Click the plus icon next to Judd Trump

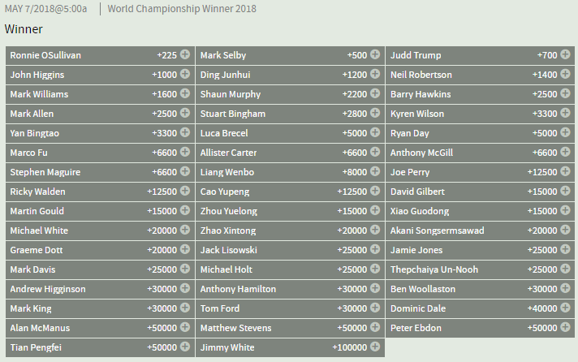(565, 55)
